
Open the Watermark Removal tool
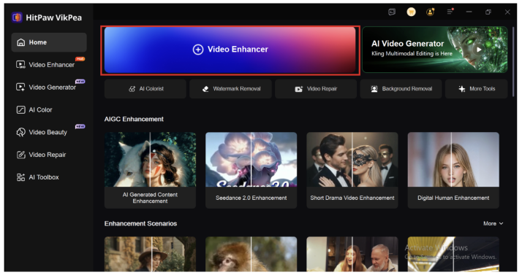(230, 89)
